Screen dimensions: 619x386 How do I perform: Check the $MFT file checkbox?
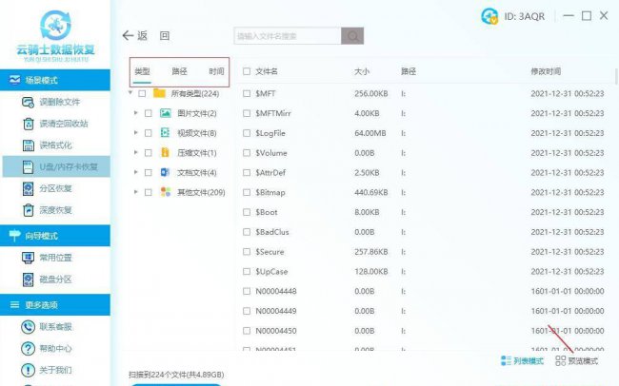(x=247, y=93)
